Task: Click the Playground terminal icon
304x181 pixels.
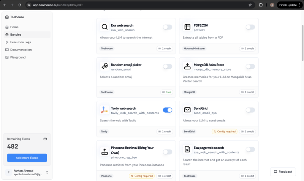Action: click(x=7, y=57)
